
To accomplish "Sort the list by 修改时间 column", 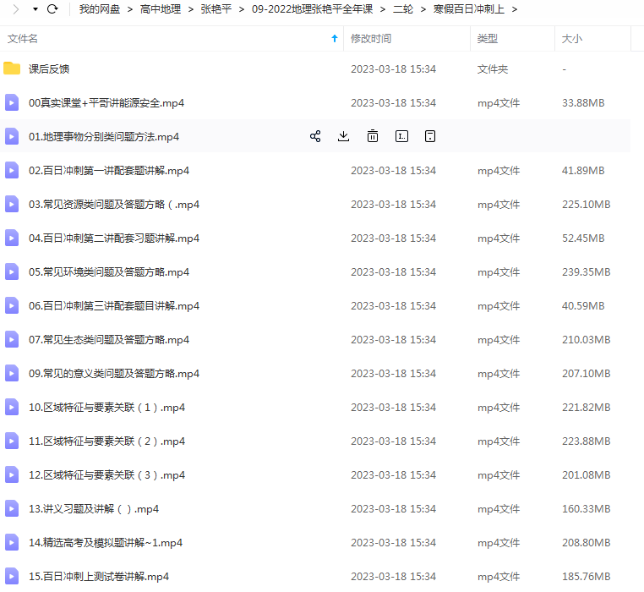I will coord(371,39).
